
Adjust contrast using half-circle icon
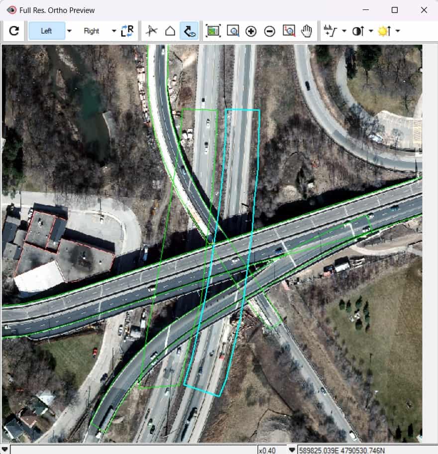tap(358, 31)
